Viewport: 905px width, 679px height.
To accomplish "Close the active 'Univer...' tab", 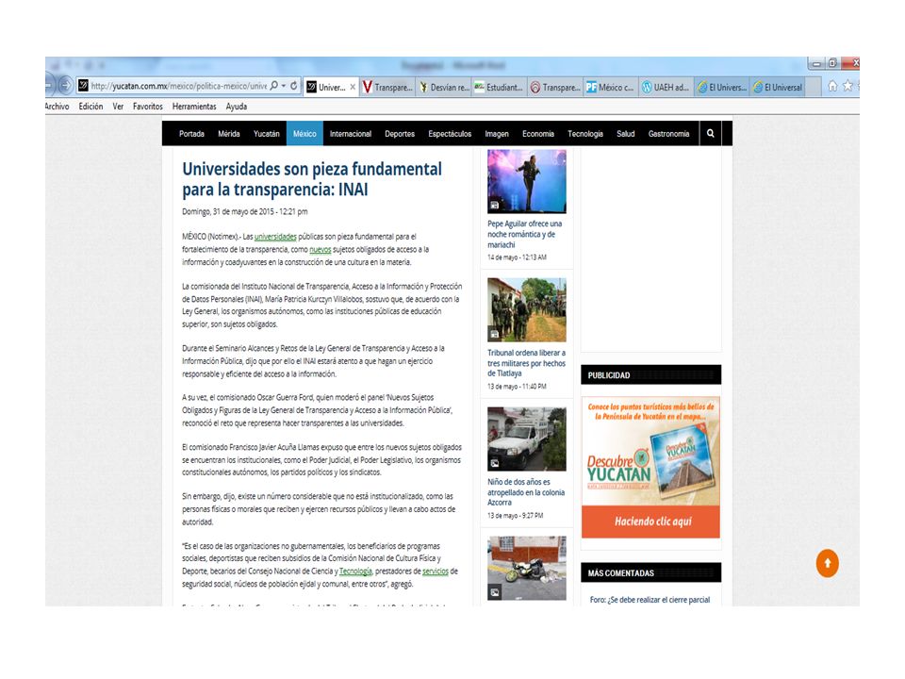I will (x=353, y=87).
